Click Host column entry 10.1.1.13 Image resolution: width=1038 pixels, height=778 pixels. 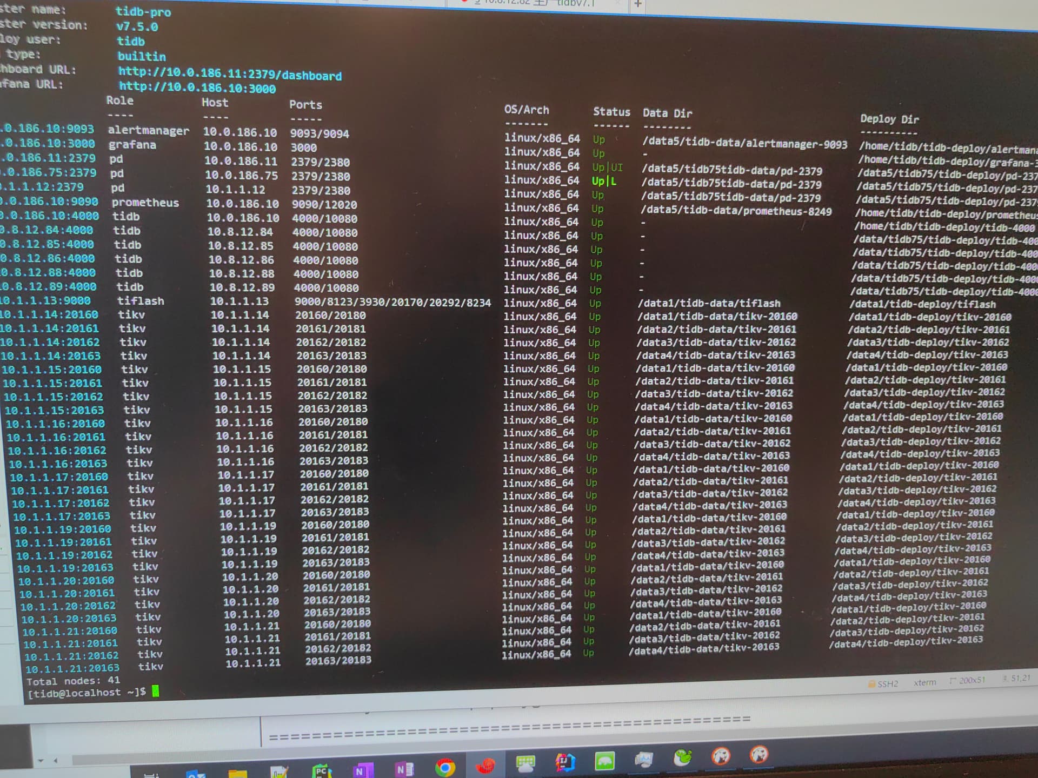point(239,301)
